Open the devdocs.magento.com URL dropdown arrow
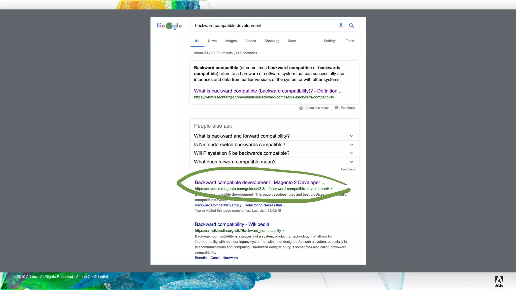Screen dimensions: 516x290 point(332,189)
